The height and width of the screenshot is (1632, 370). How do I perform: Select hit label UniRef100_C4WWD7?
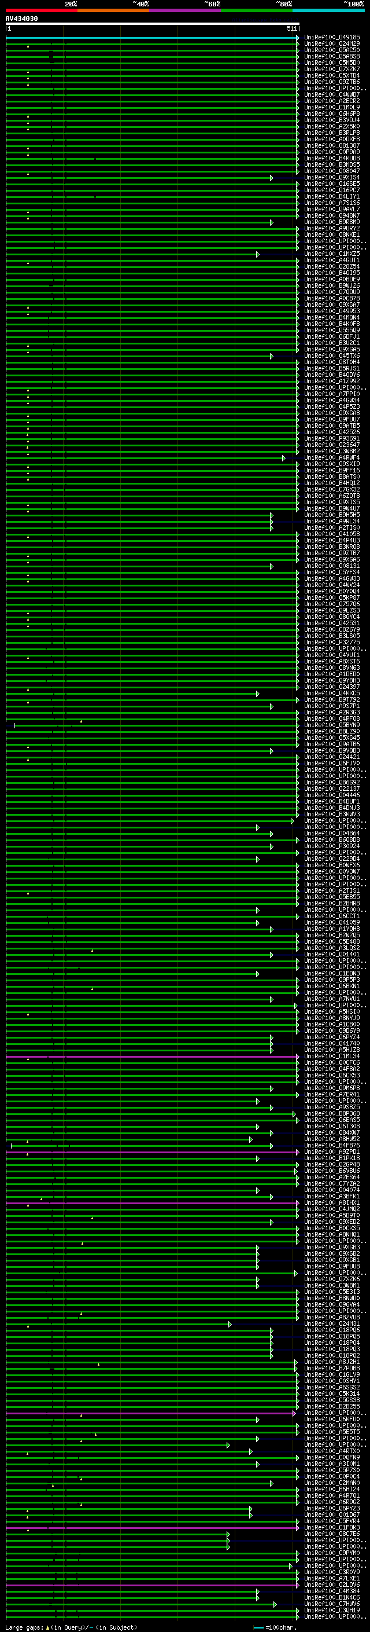tap(332, 94)
